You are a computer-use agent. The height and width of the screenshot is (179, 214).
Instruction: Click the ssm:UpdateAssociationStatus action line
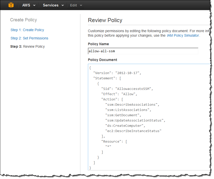pos(135,120)
